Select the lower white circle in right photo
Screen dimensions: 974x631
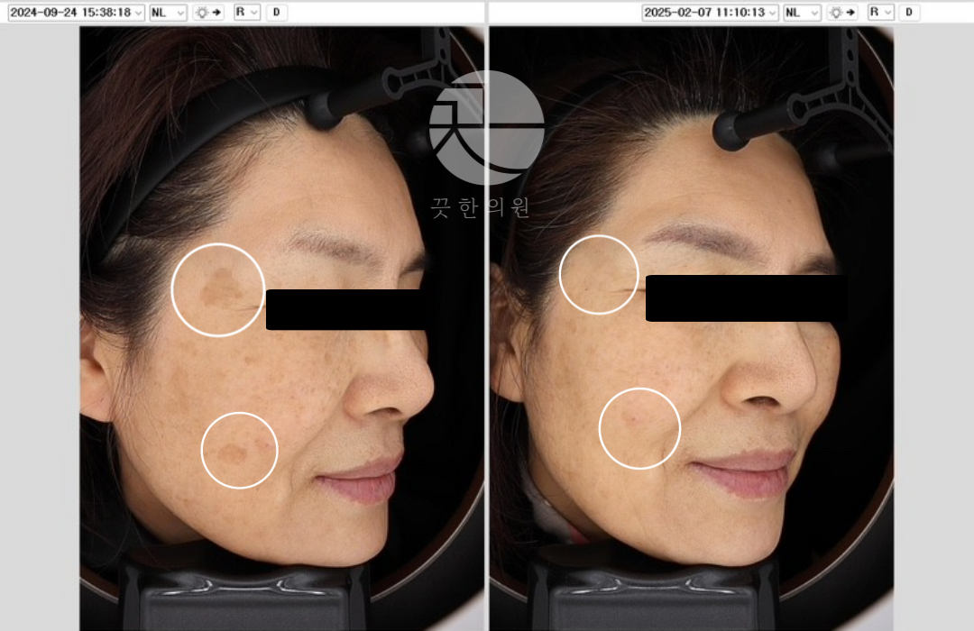(x=639, y=428)
